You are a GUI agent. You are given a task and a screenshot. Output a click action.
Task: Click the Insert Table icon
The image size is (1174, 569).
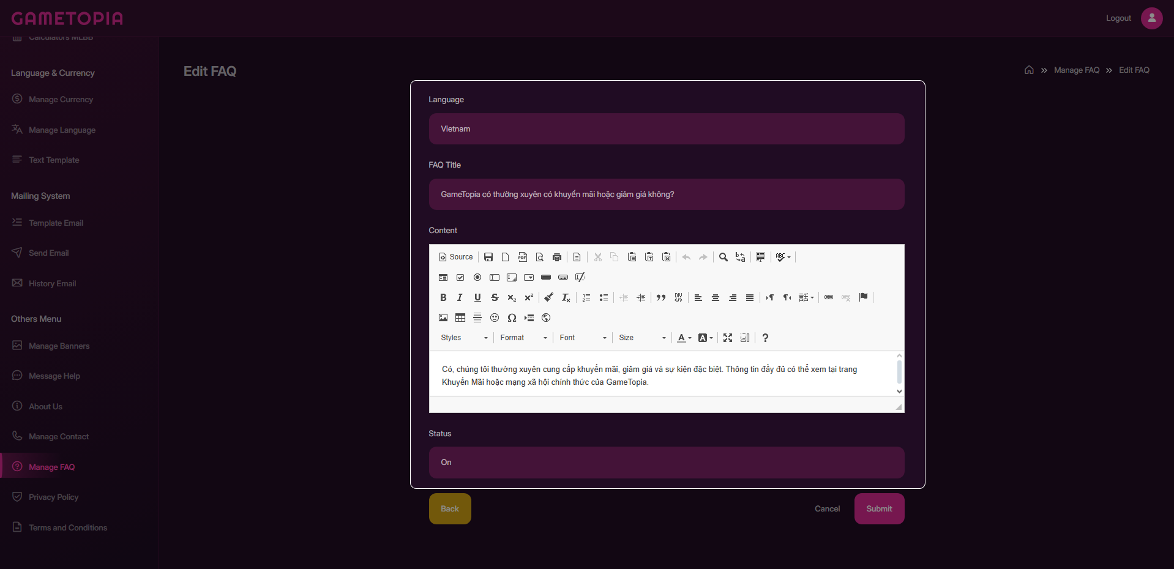(x=460, y=318)
